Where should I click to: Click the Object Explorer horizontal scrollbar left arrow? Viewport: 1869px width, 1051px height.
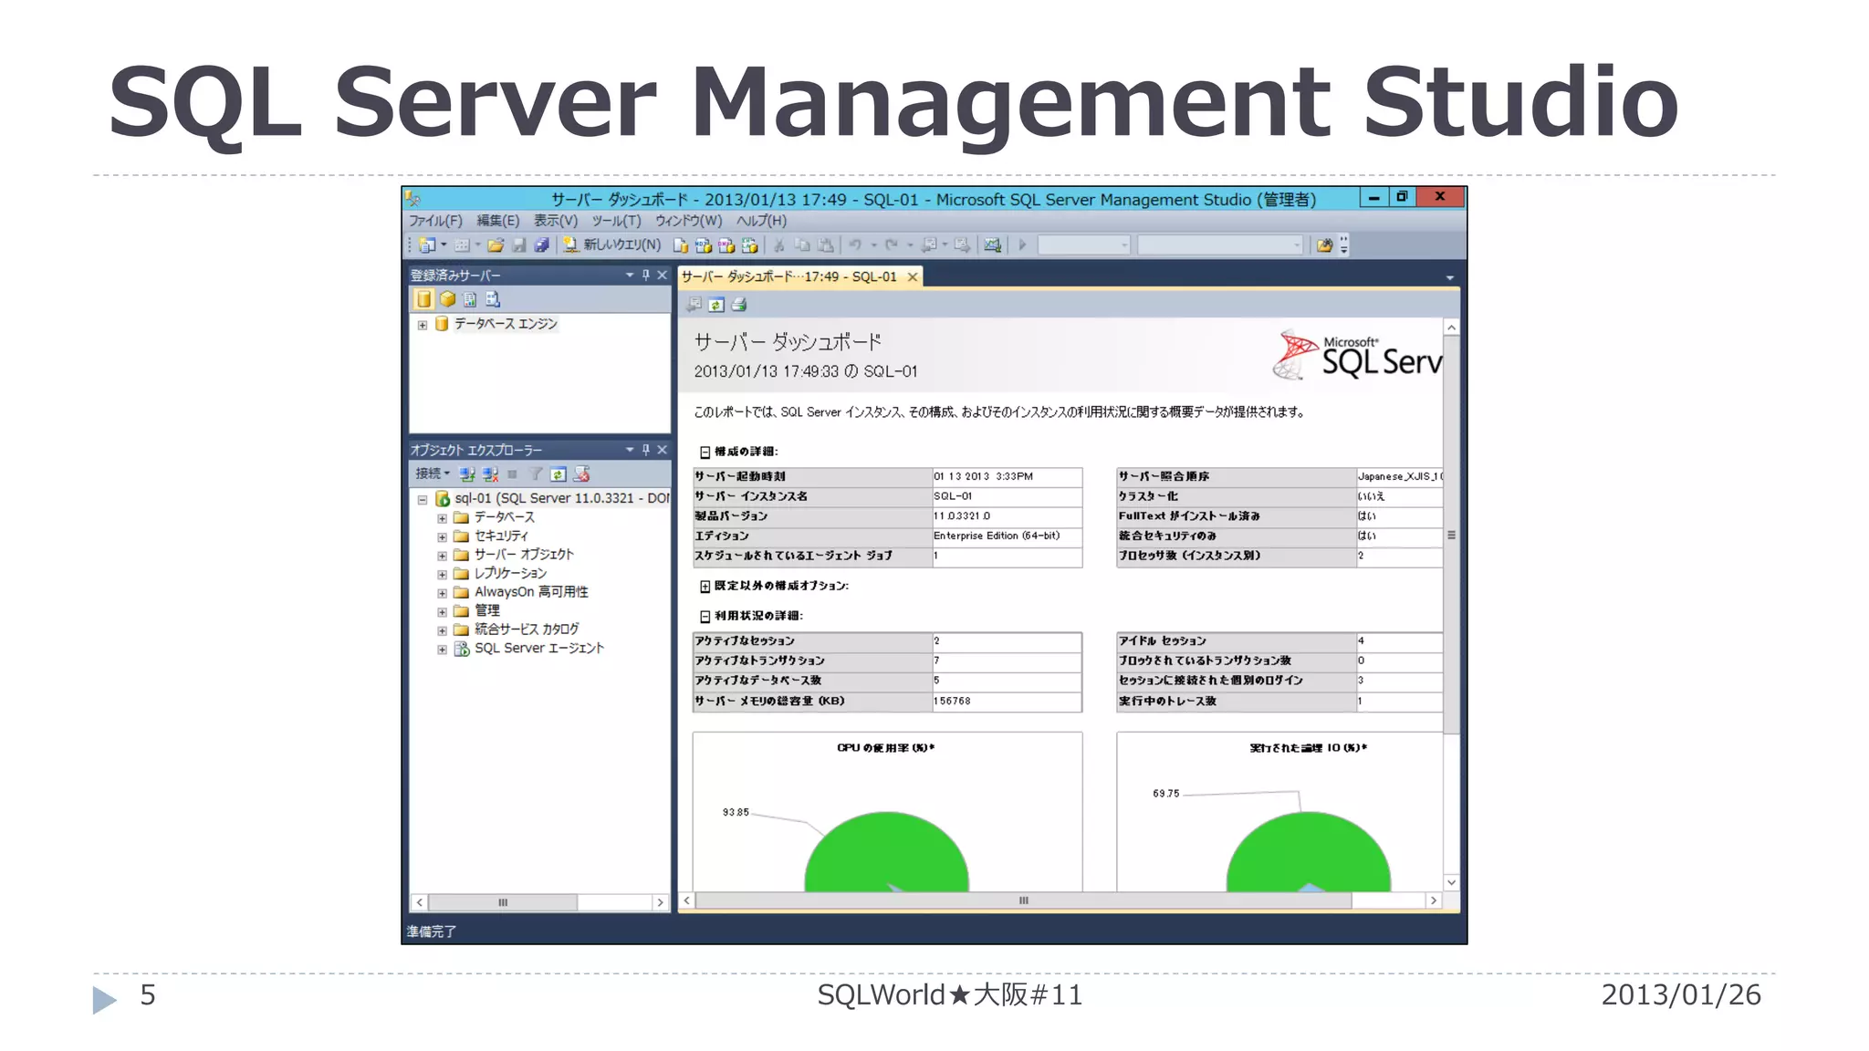click(x=419, y=902)
